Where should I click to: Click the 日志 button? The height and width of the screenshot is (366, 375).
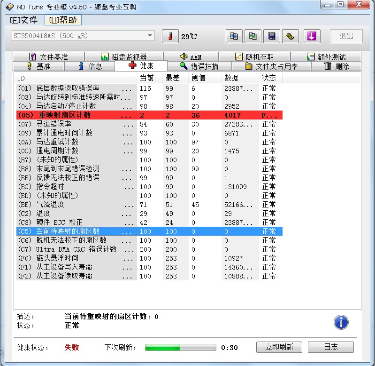[x=331, y=347]
